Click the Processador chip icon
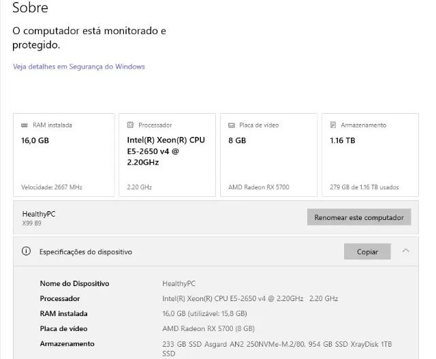The image size is (436, 359). pos(131,125)
